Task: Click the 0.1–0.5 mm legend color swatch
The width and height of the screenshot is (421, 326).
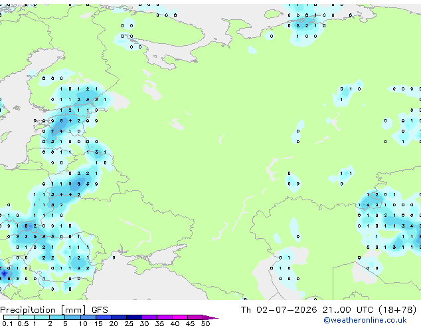Action: [x=11, y=317]
